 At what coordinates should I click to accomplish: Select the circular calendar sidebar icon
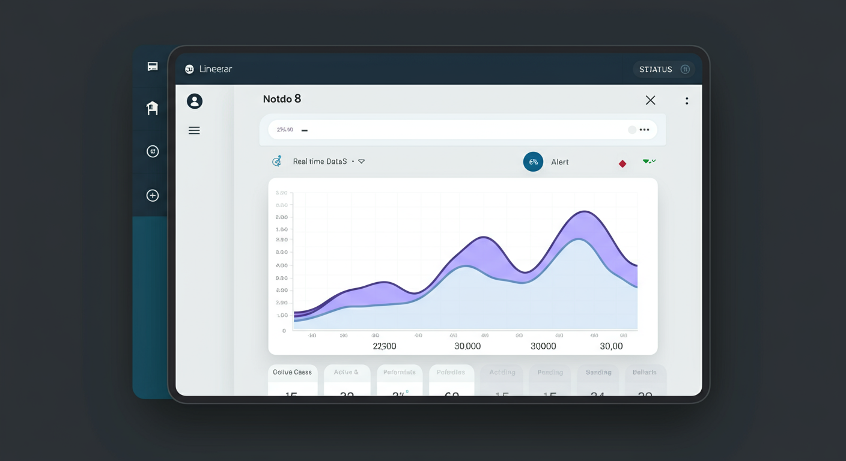pos(153,151)
